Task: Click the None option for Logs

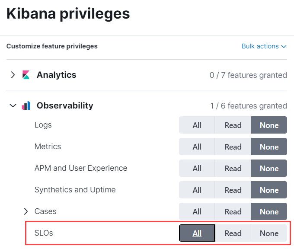Action: 269,125
